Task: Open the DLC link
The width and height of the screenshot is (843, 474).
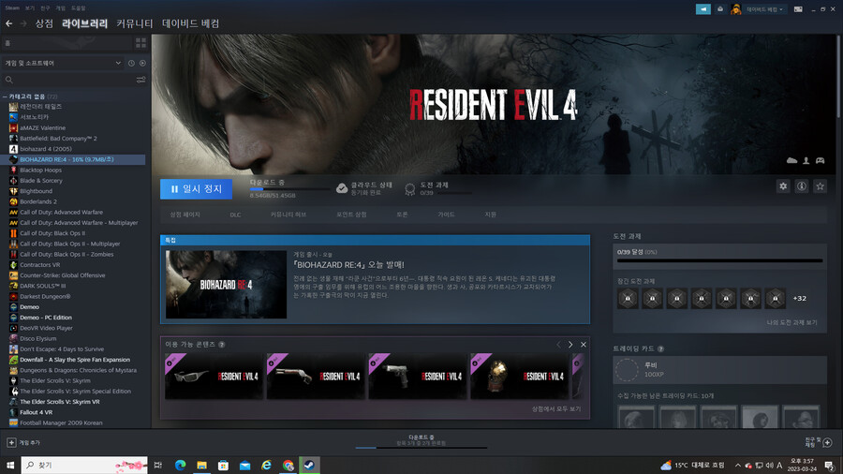Action: tap(235, 215)
